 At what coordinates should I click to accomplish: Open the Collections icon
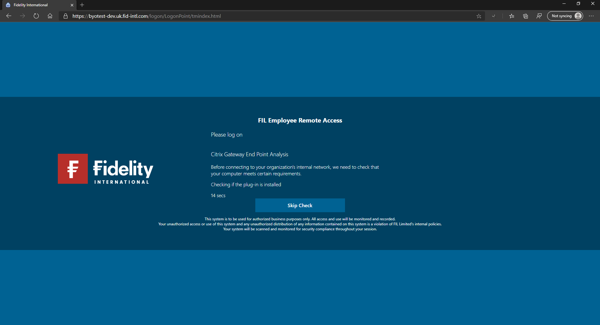tap(525, 16)
